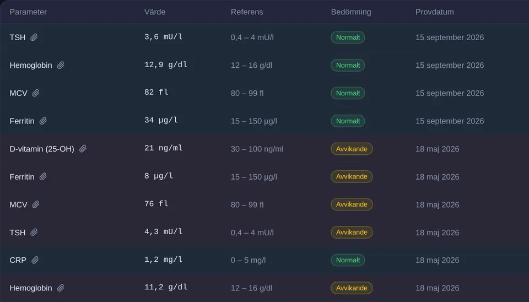Select the value 76 fl
Screen dimensions: 529x302
pyautogui.click(x=156, y=204)
